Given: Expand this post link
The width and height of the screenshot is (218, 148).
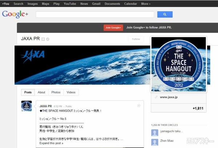Looking at the screenshot, I should point(51,143).
